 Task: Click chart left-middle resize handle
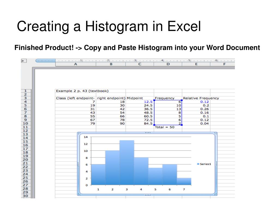tap(78, 164)
